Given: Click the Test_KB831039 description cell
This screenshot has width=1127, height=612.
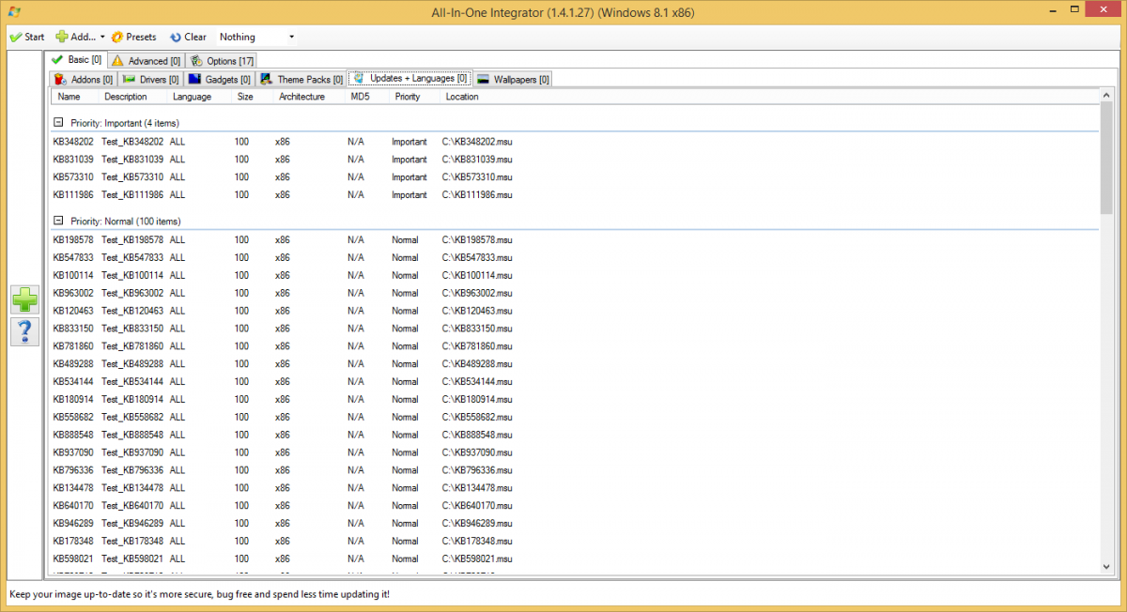Looking at the screenshot, I should pyautogui.click(x=132, y=159).
